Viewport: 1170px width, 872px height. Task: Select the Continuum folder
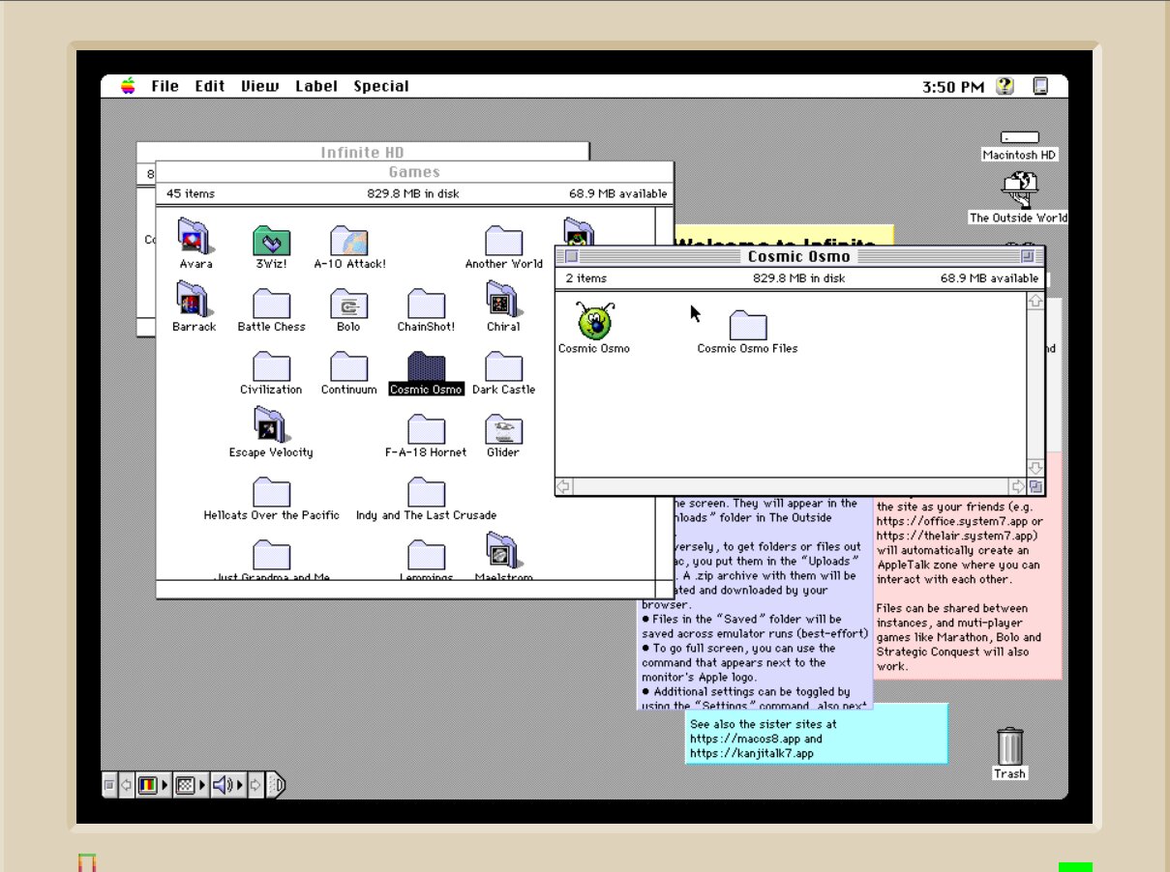pyautogui.click(x=348, y=366)
